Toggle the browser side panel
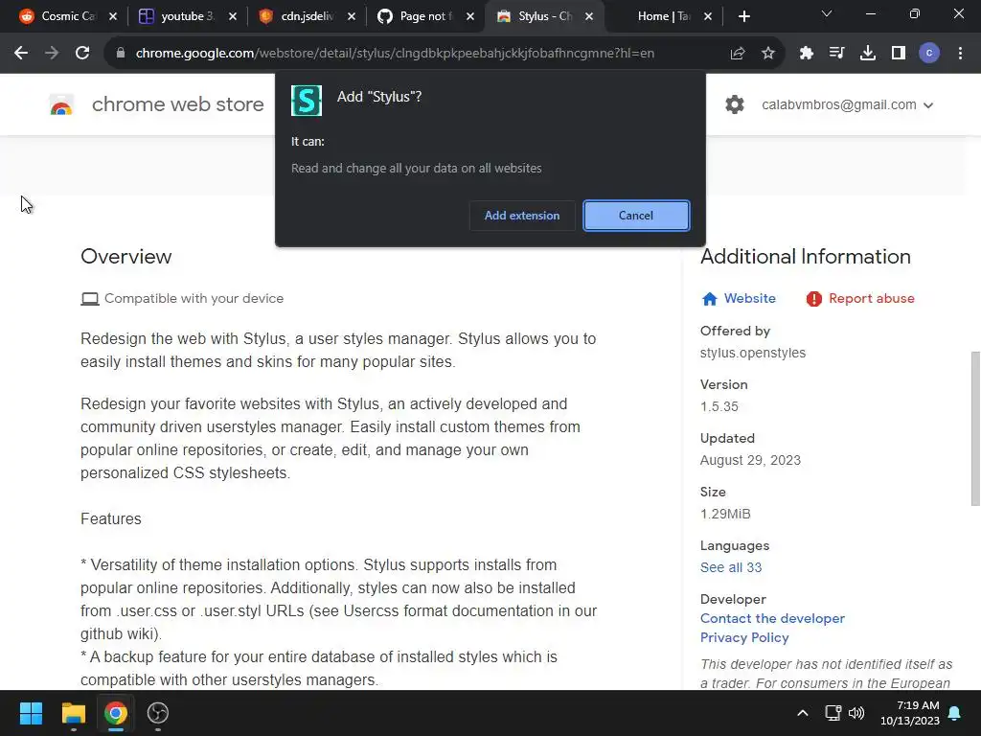This screenshot has width=981, height=736. (x=899, y=54)
